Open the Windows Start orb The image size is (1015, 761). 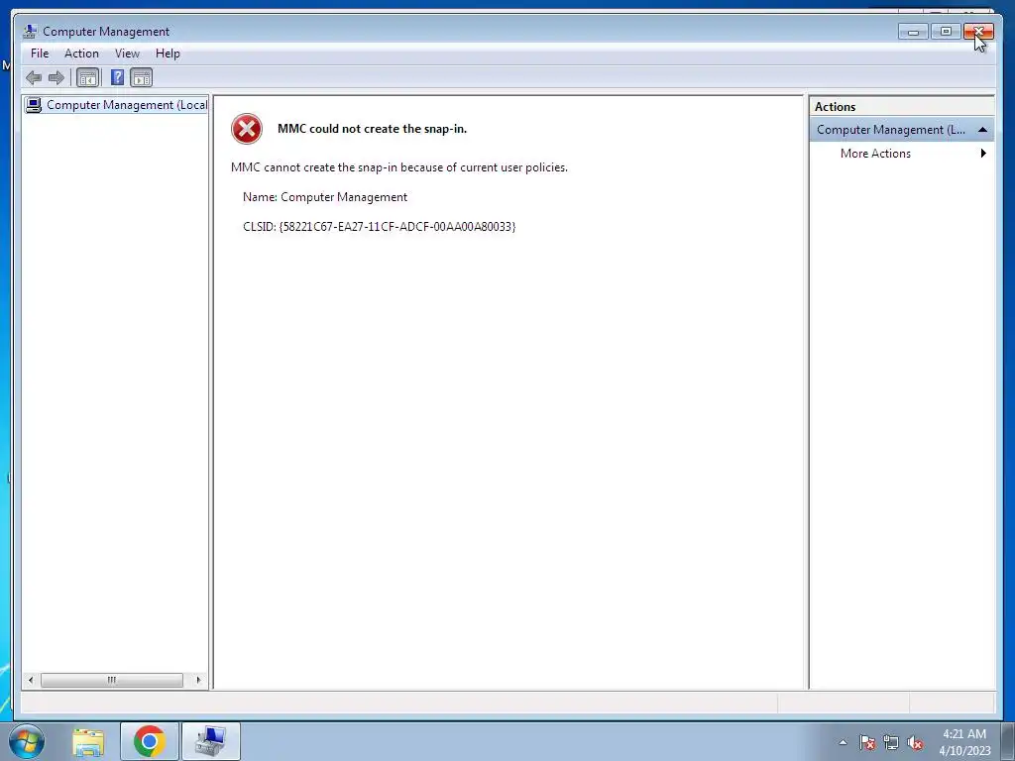(27, 741)
